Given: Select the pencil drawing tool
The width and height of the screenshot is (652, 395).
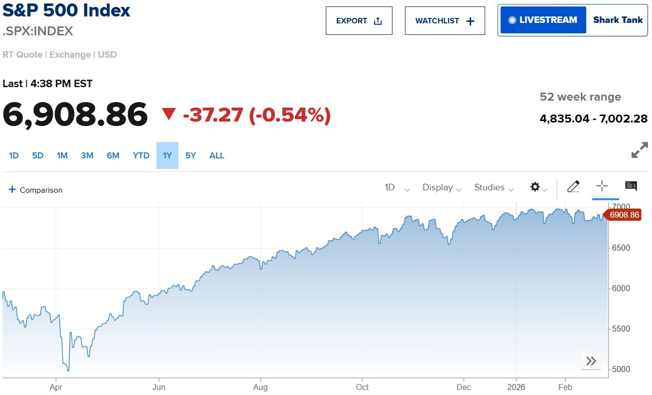Looking at the screenshot, I should click(573, 187).
